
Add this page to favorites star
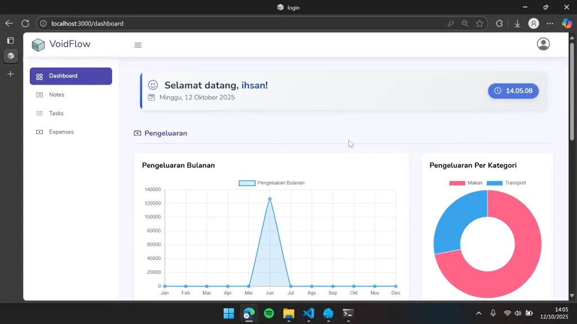coord(480,24)
